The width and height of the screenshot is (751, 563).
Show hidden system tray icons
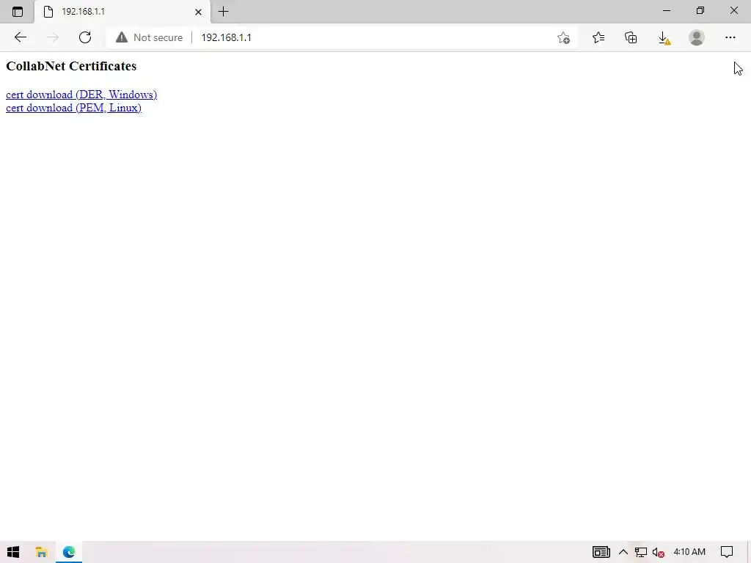click(623, 552)
